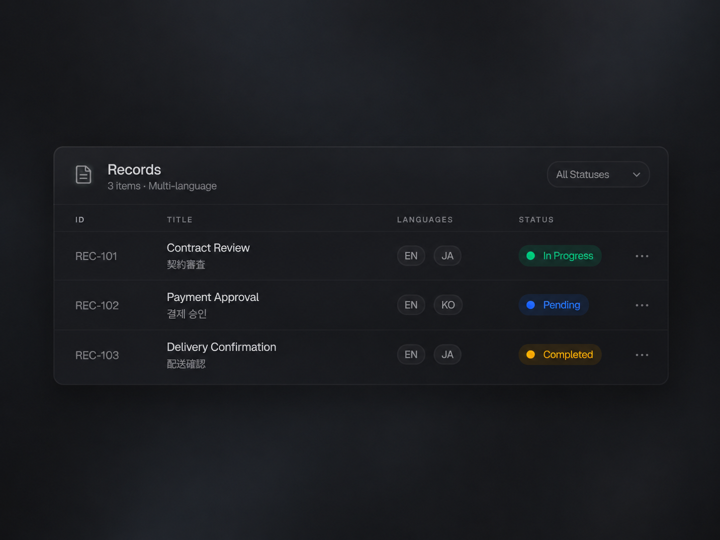The image size is (720, 540).
Task: Click the TITLE column header
Action: click(180, 220)
